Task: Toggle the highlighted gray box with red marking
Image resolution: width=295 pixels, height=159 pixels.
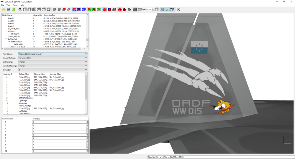Action: [x=162, y=9]
